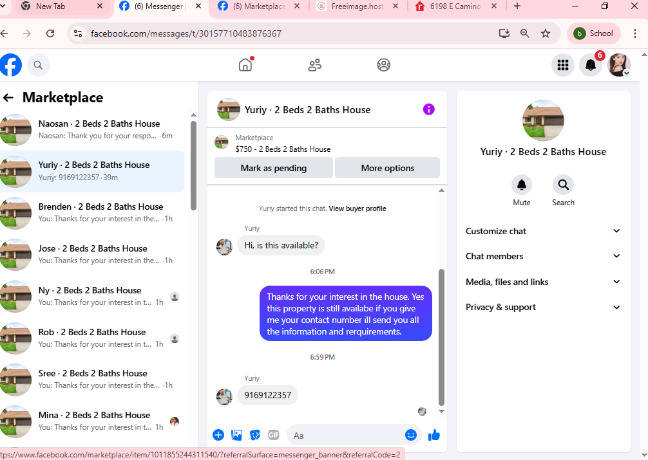Switch to the Freeimage.host tab
This screenshot has height=460, width=648.
(357, 6)
